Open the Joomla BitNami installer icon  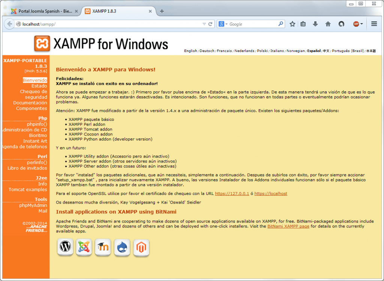[84, 247]
